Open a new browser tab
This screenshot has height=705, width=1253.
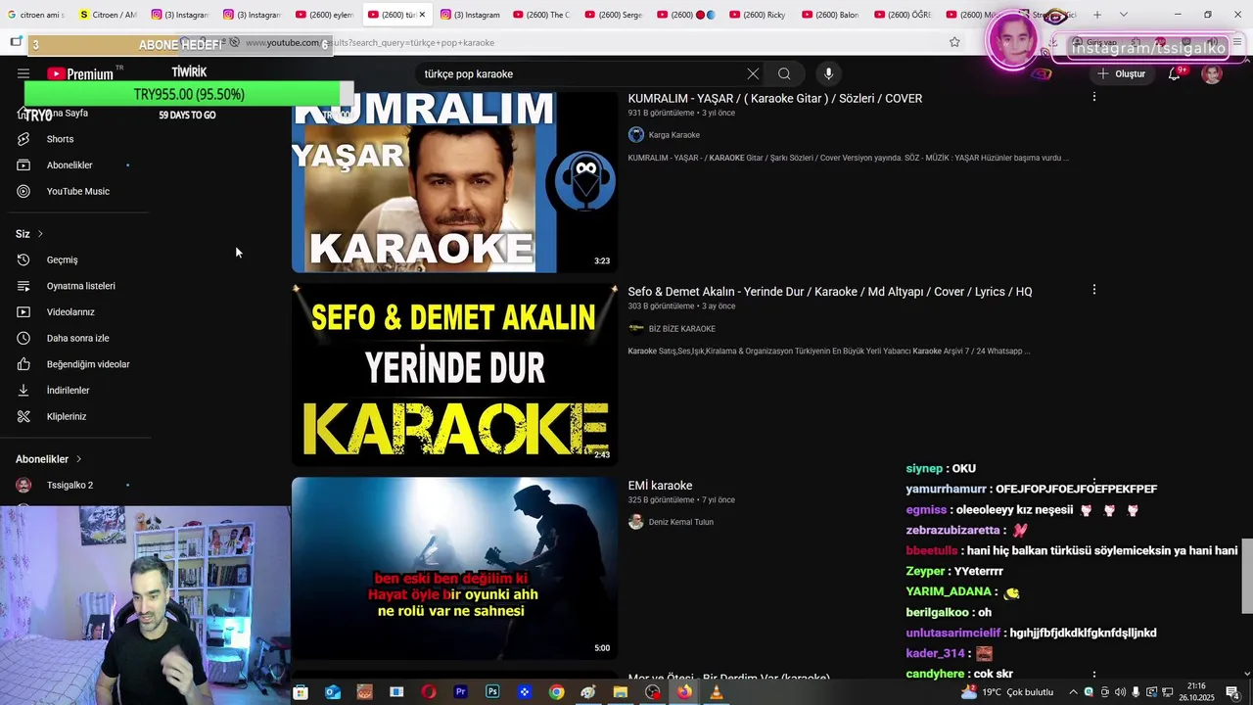[1097, 15]
